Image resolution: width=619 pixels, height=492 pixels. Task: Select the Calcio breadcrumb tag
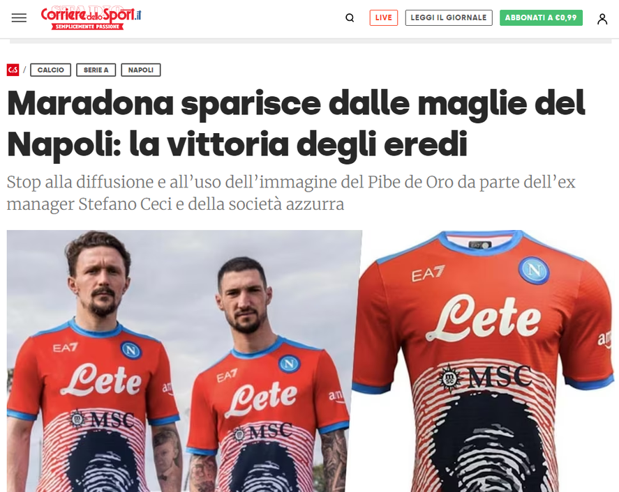click(50, 70)
